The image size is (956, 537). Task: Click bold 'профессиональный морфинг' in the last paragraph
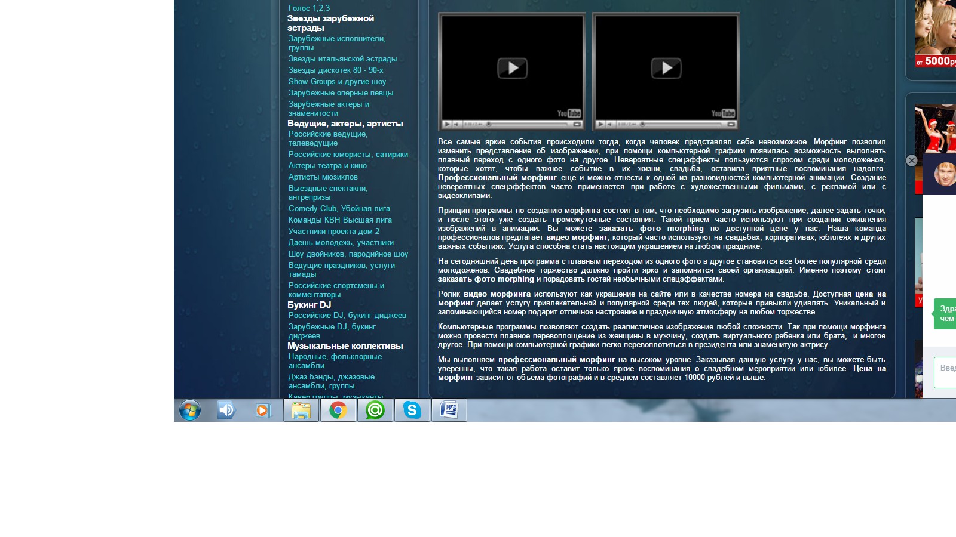pos(557,360)
